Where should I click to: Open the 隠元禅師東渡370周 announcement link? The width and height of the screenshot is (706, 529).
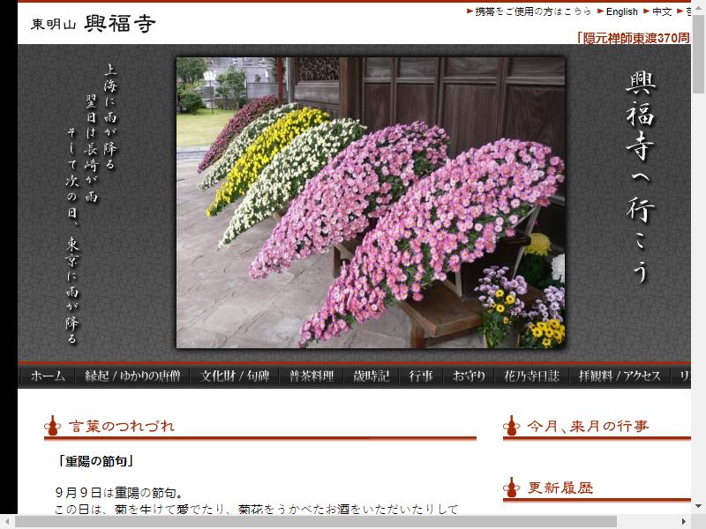tap(633, 38)
